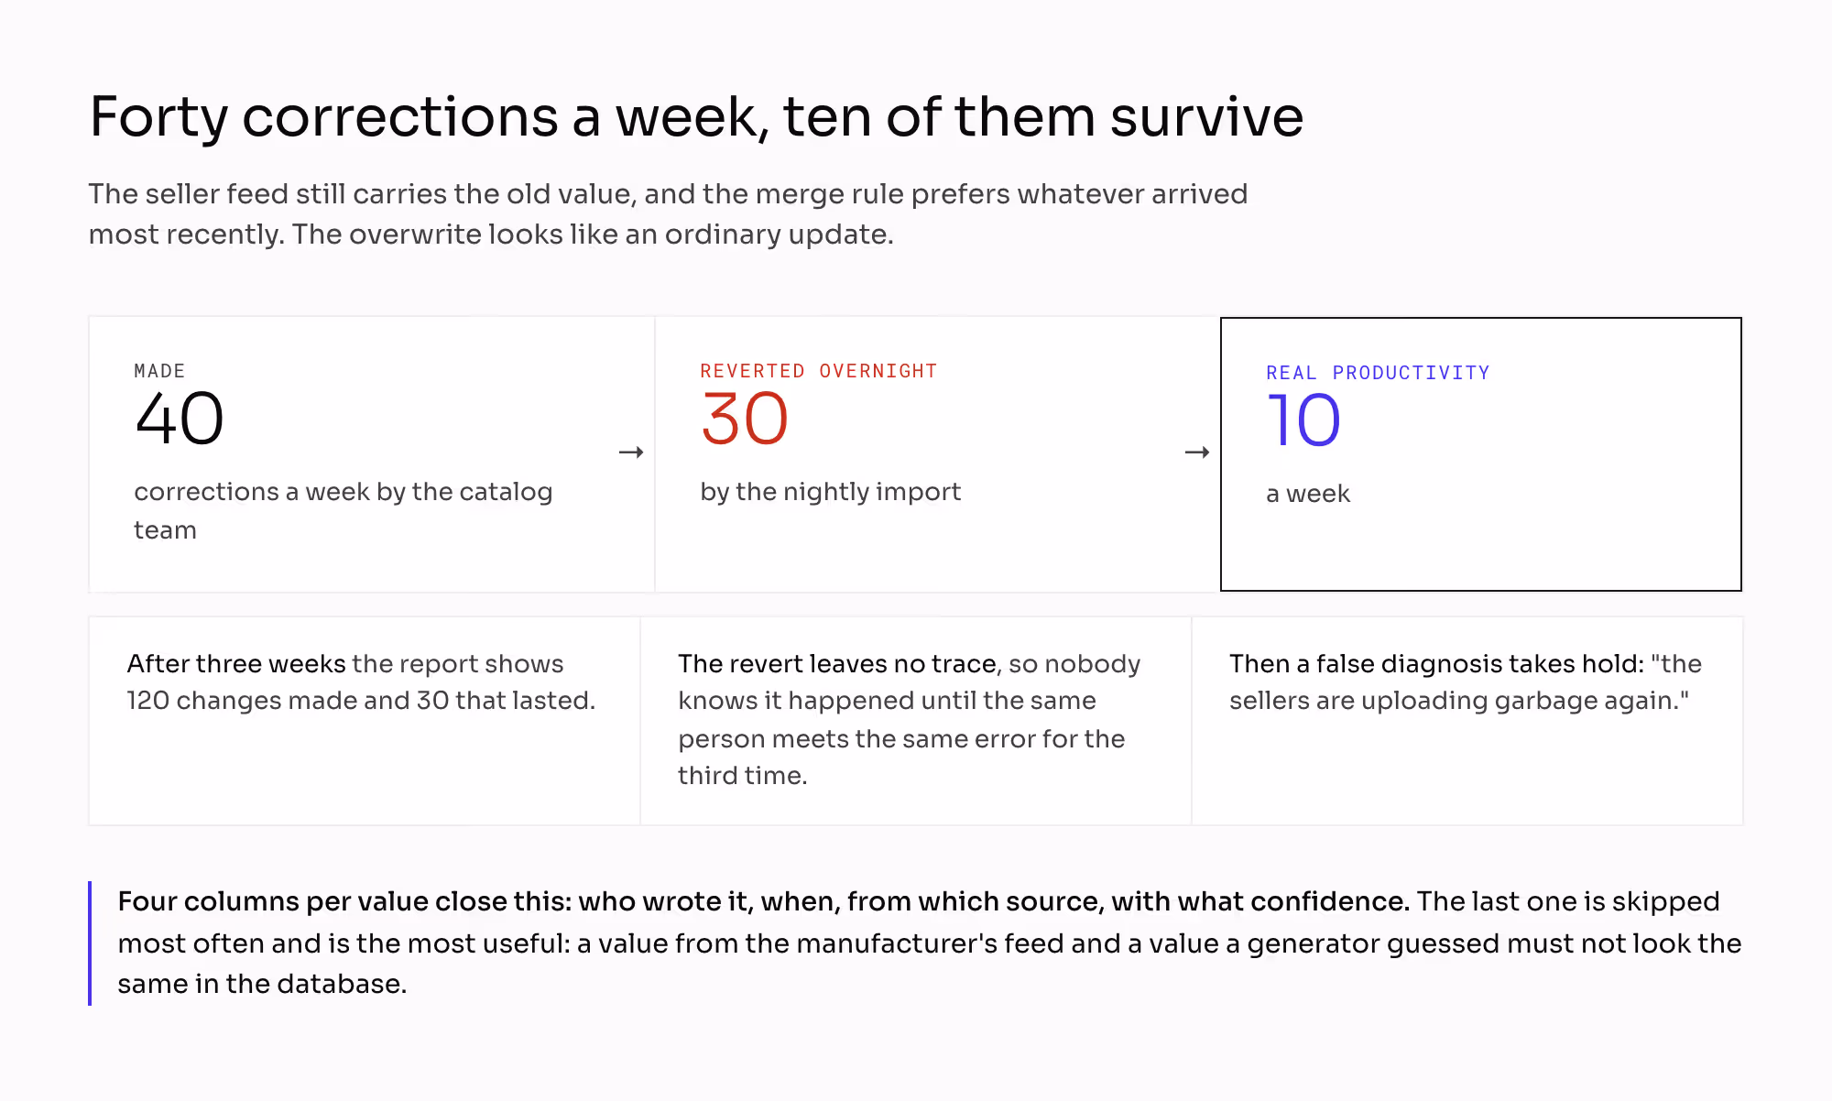This screenshot has width=1832, height=1101.
Task: Click the "Four columns per value" bold sentence
Action: click(764, 901)
